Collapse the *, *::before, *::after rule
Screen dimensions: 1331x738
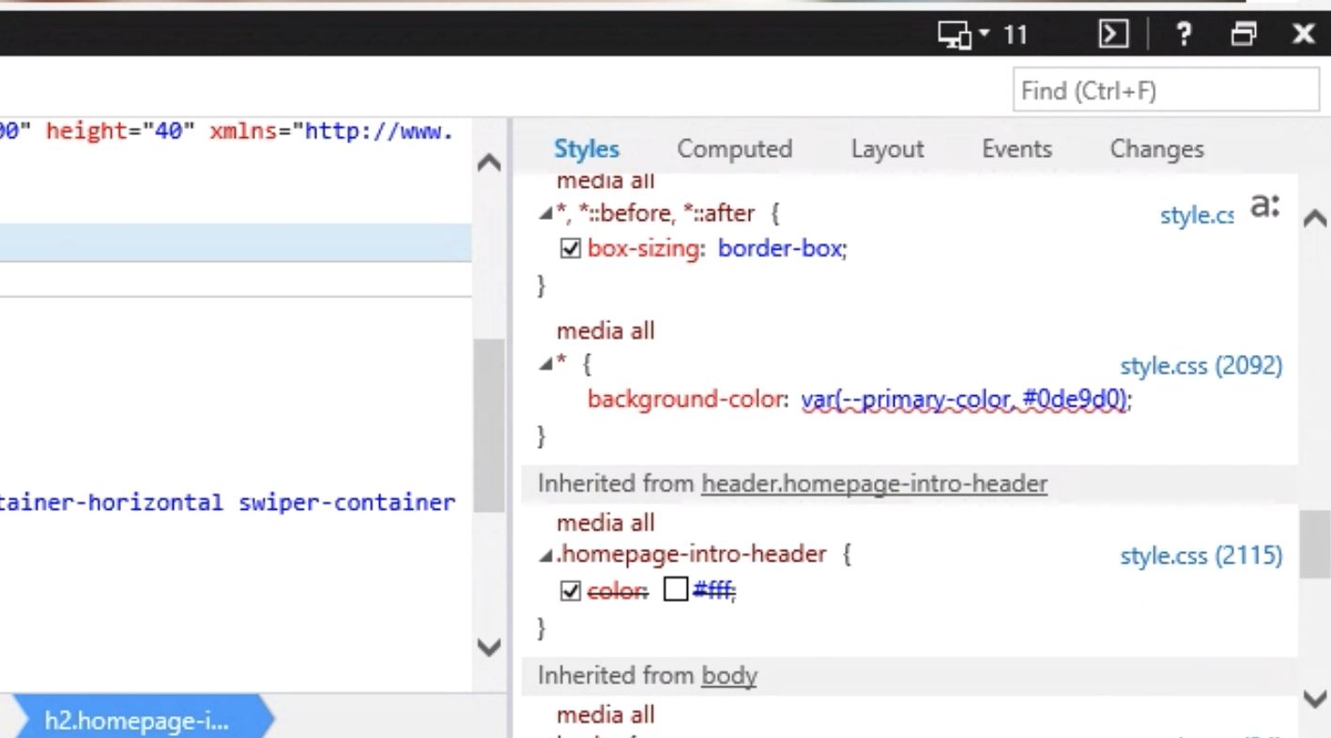click(545, 213)
